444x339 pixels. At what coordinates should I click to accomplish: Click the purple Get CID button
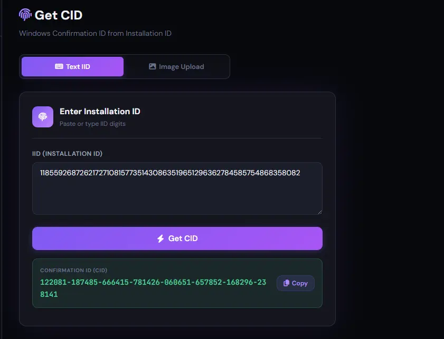(177, 238)
